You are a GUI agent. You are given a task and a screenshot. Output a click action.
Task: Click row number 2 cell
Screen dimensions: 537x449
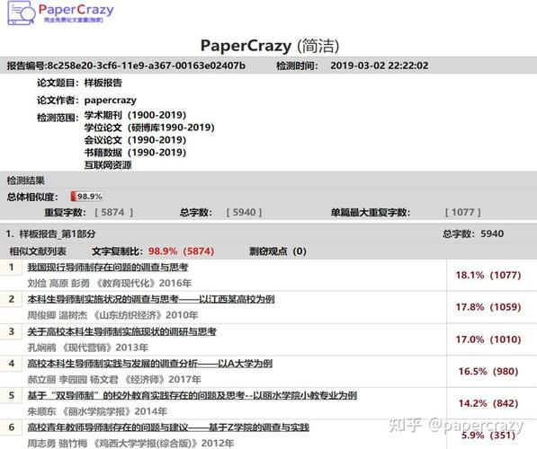click(x=12, y=299)
